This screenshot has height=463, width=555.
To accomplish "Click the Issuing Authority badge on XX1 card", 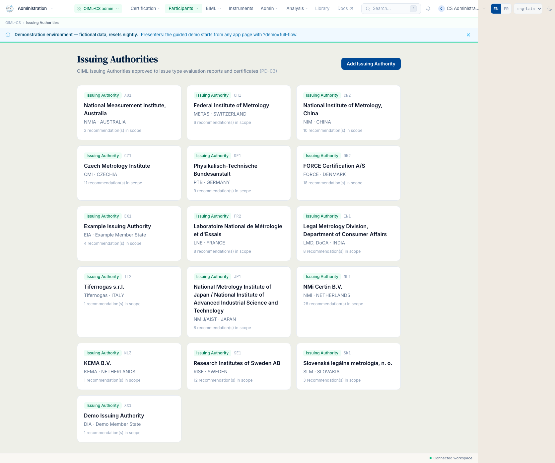I will click(103, 406).
